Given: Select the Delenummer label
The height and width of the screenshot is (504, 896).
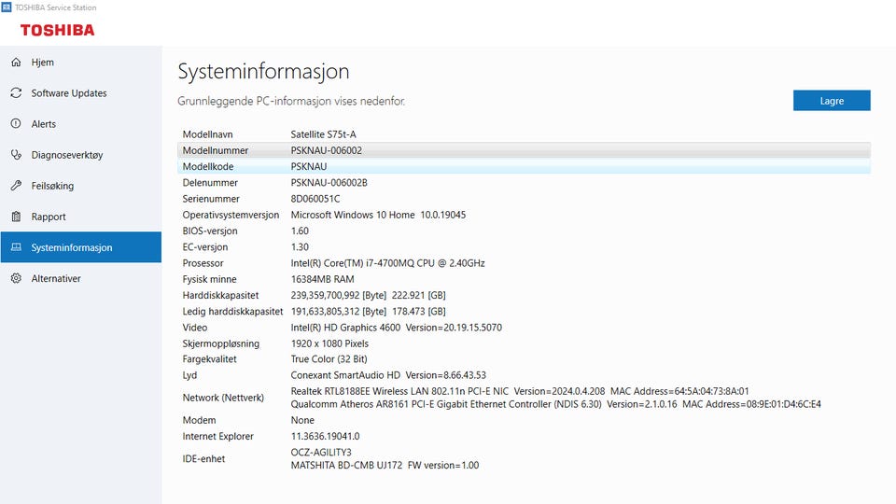Looking at the screenshot, I should click(x=210, y=182).
